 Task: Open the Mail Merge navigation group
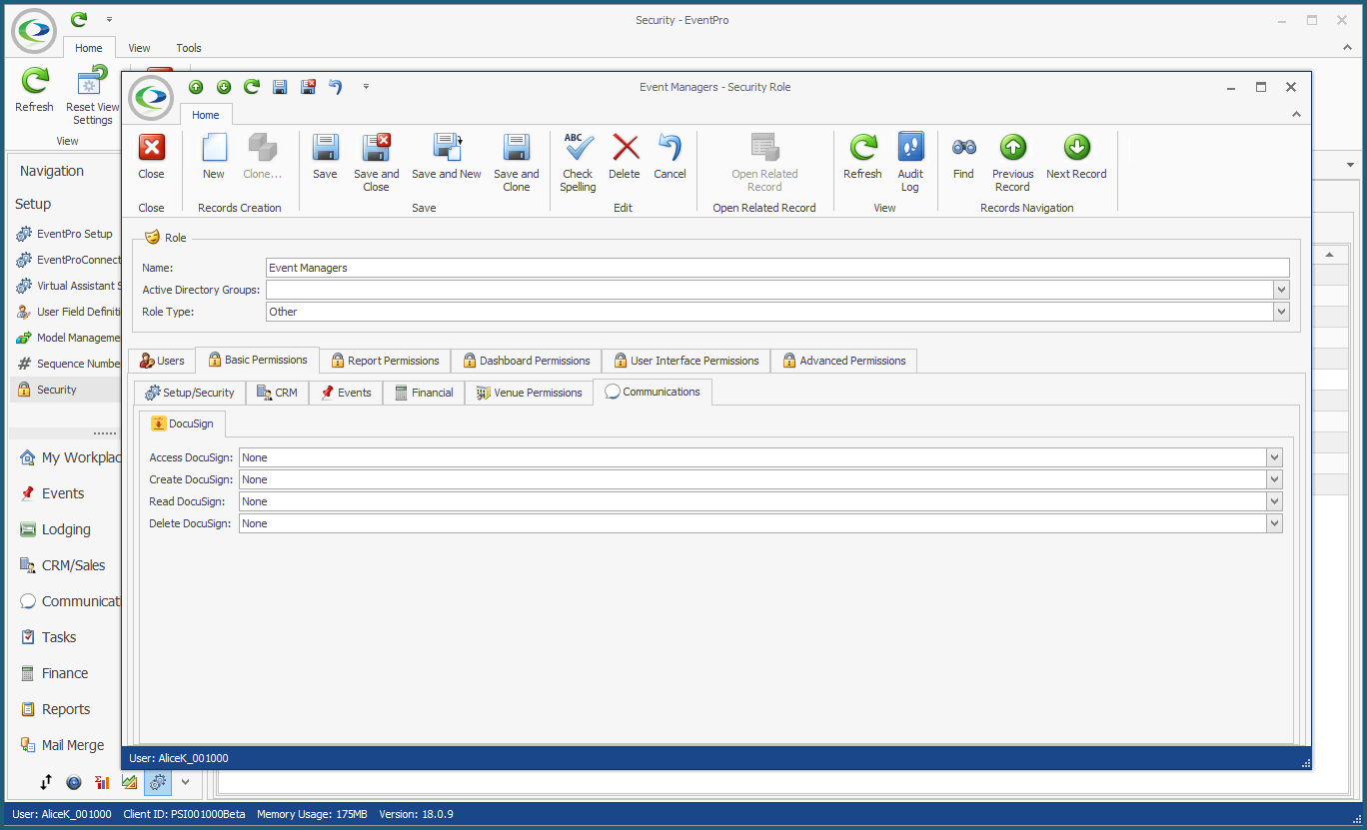[x=65, y=745]
